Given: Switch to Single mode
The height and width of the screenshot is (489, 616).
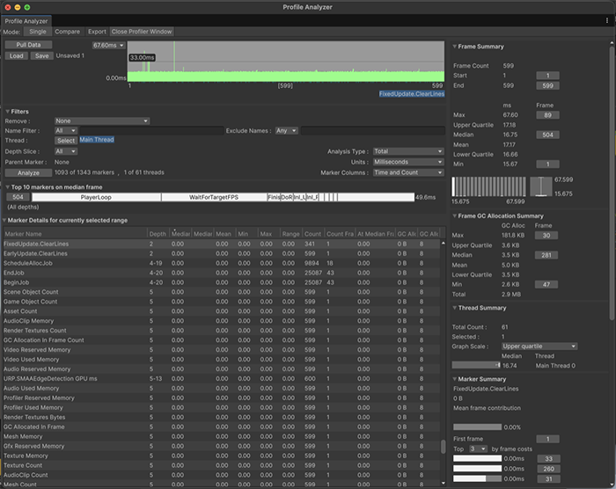Looking at the screenshot, I should 38,32.
